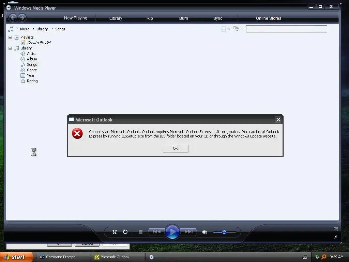Open the Now Playing tab
Image resolution: width=349 pixels, height=262 pixels.
(75, 18)
